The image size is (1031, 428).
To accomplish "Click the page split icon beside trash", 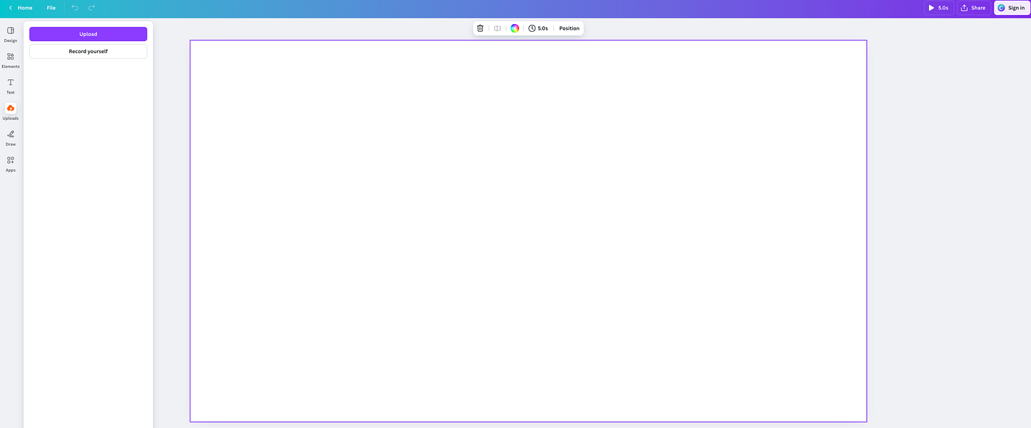I will (x=498, y=28).
